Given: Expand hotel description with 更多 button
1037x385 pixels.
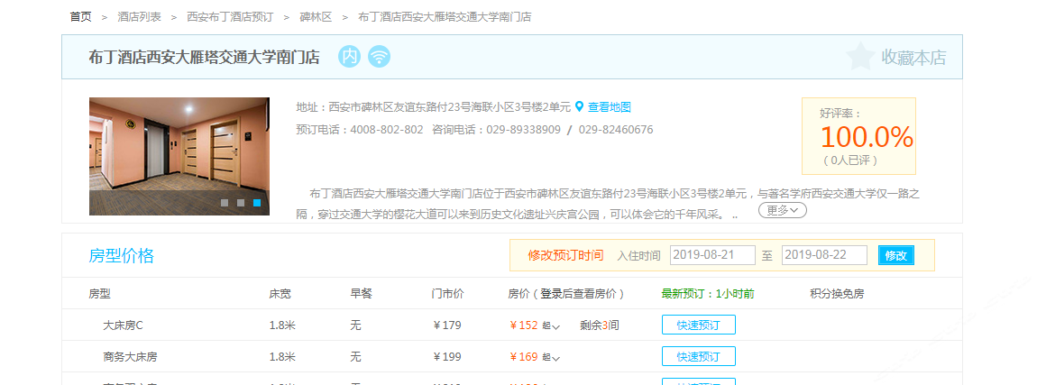Looking at the screenshot, I should point(783,210).
